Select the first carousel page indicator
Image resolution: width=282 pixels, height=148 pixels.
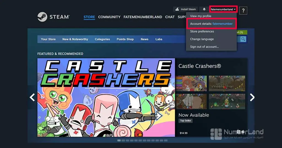coord(119,141)
